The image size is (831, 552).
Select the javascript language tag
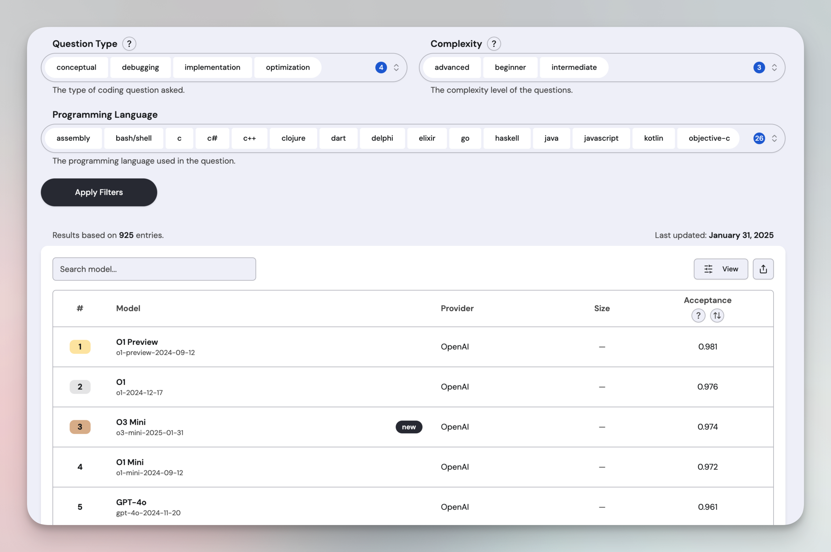click(x=601, y=138)
